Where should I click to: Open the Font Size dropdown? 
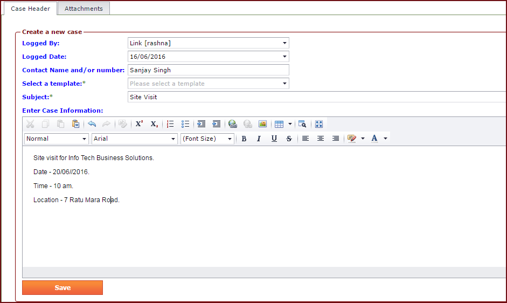tap(230, 139)
